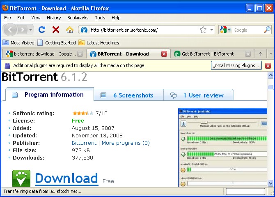
Task: Dismiss the missing plugins notification bar
Action: coord(268,66)
